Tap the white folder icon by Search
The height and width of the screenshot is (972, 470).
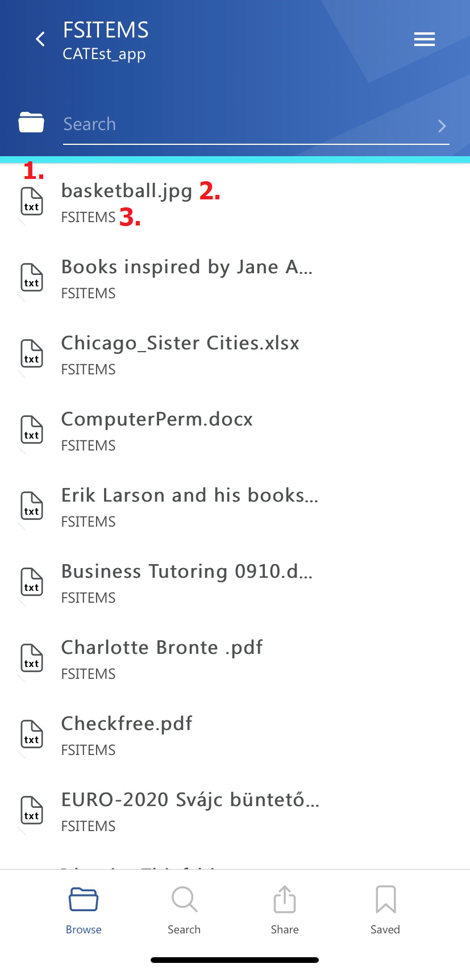(x=31, y=122)
